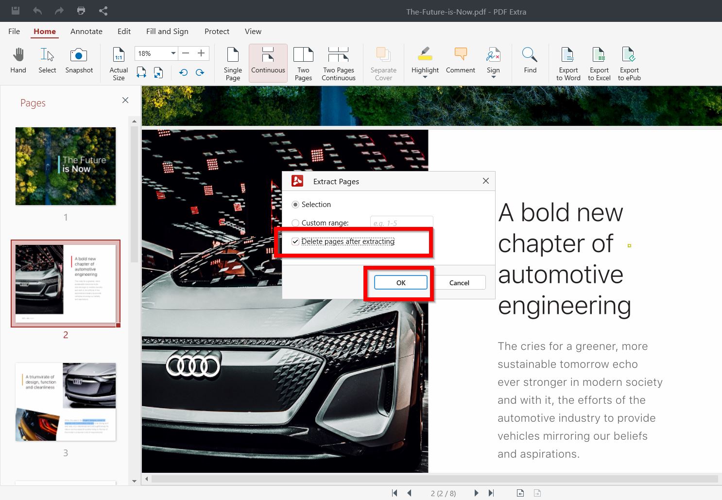The width and height of the screenshot is (722, 500).
Task: Open the Annotate tab
Action: [x=86, y=31]
